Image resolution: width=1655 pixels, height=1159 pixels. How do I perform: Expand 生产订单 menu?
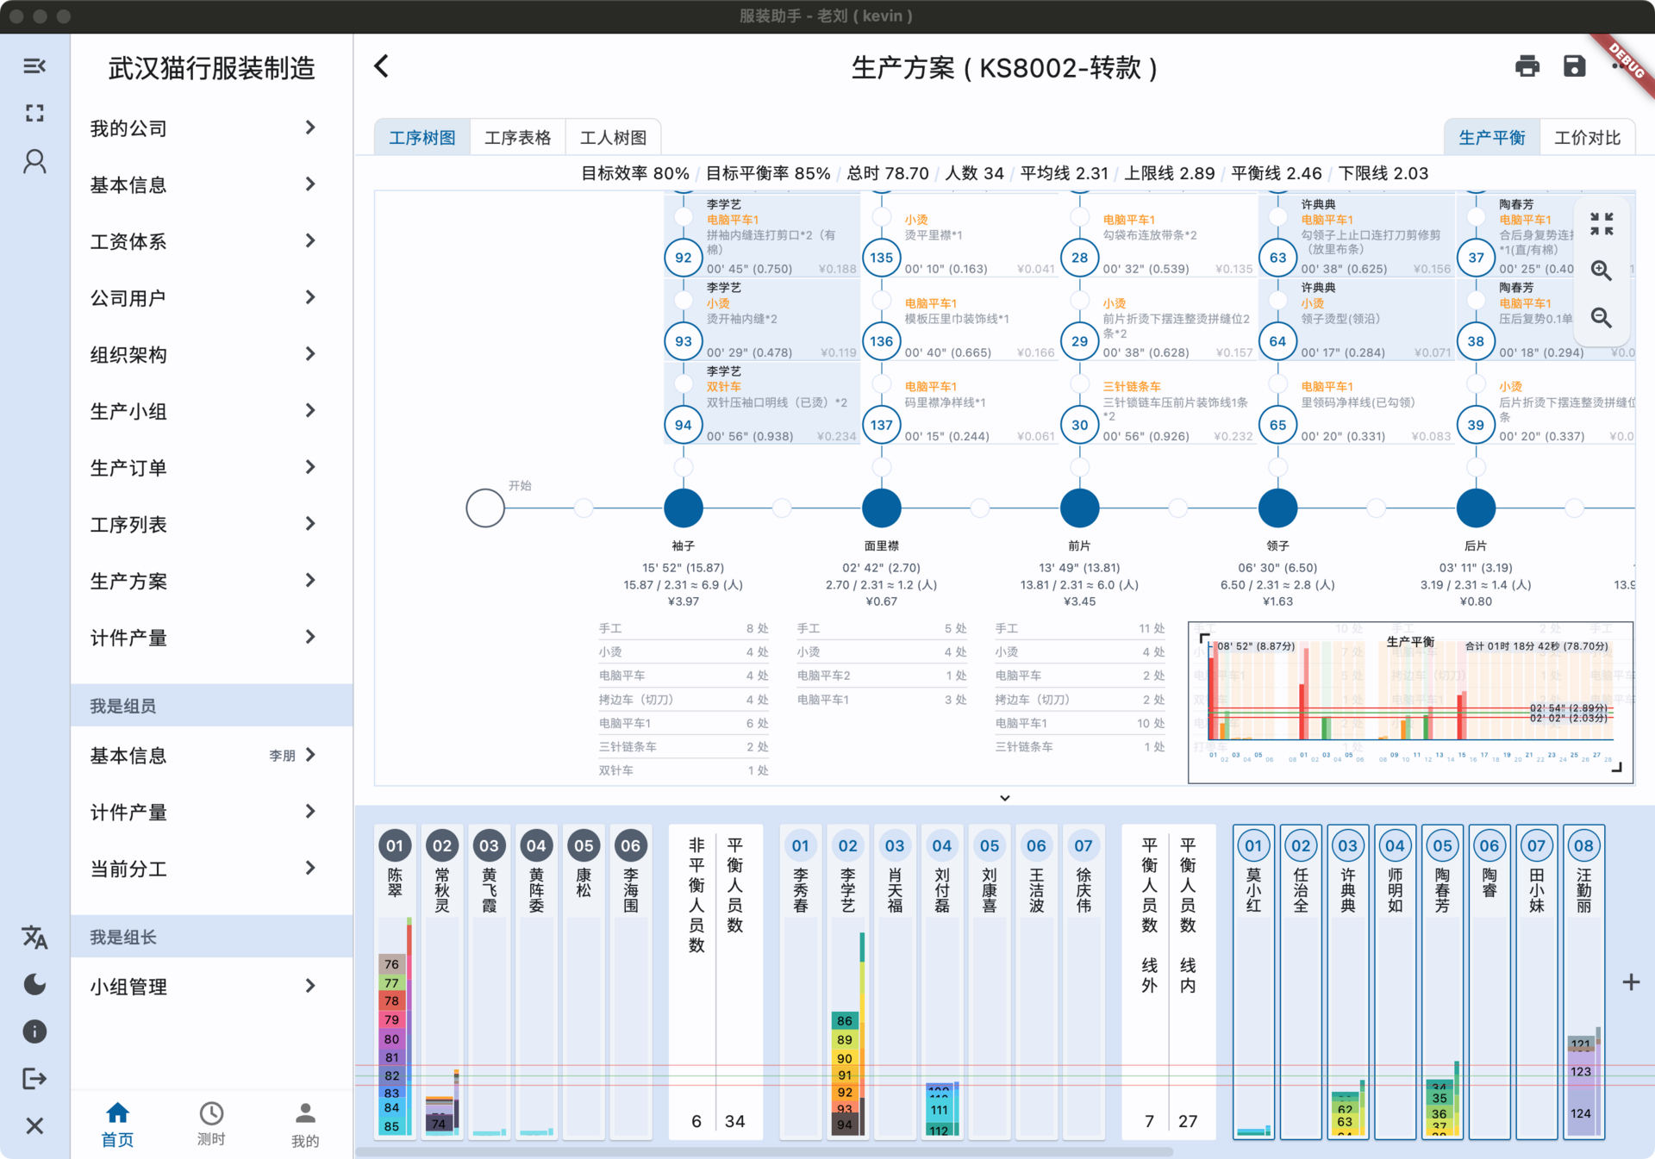click(x=211, y=468)
